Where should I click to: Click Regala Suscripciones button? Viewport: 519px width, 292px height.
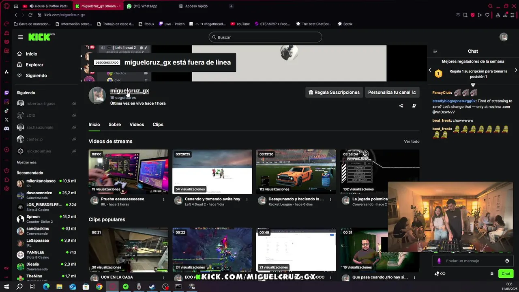point(334,92)
